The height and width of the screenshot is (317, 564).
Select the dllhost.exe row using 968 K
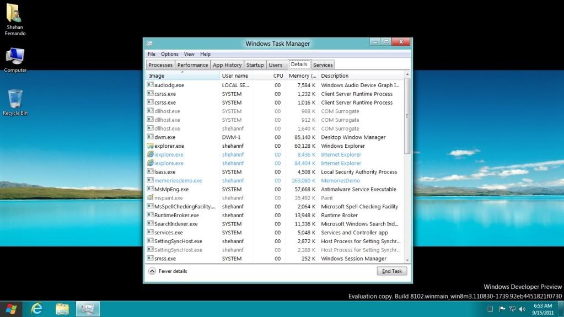coord(275,111)
